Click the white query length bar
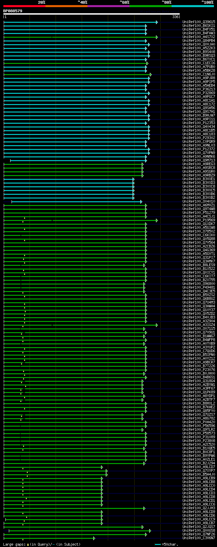 click(x=91, y=14)
